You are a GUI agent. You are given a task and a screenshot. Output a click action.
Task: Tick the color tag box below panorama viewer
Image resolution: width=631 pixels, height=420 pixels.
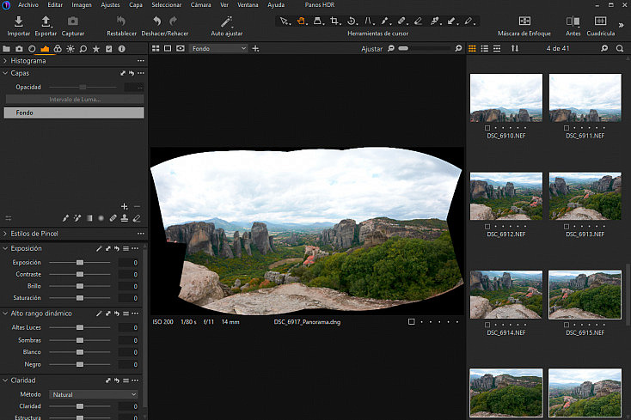tap(411, 321)
